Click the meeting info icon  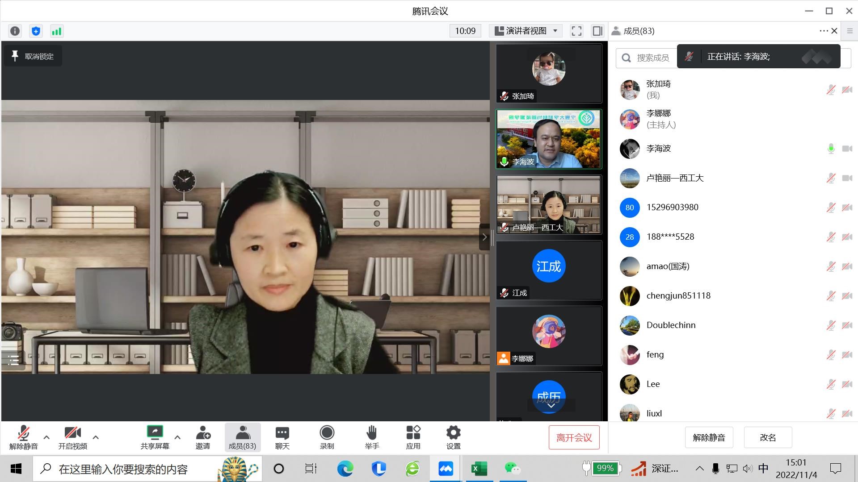click(15, 31)
